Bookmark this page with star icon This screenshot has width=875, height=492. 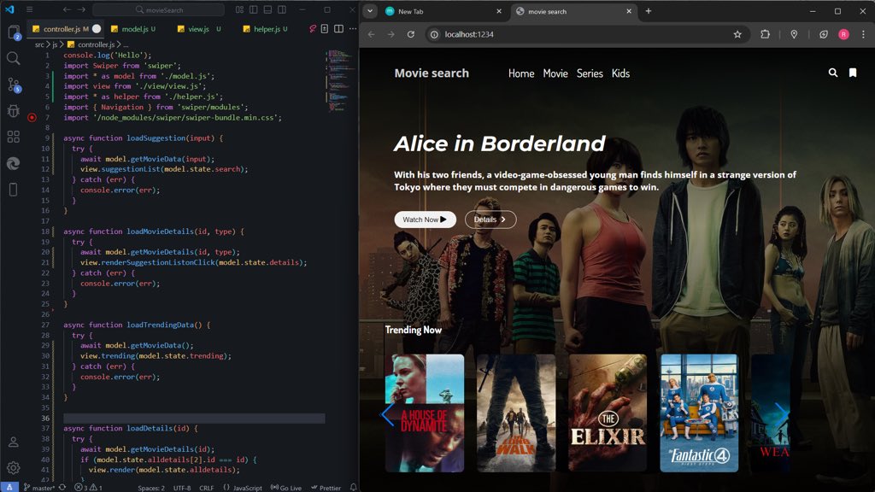737,34
